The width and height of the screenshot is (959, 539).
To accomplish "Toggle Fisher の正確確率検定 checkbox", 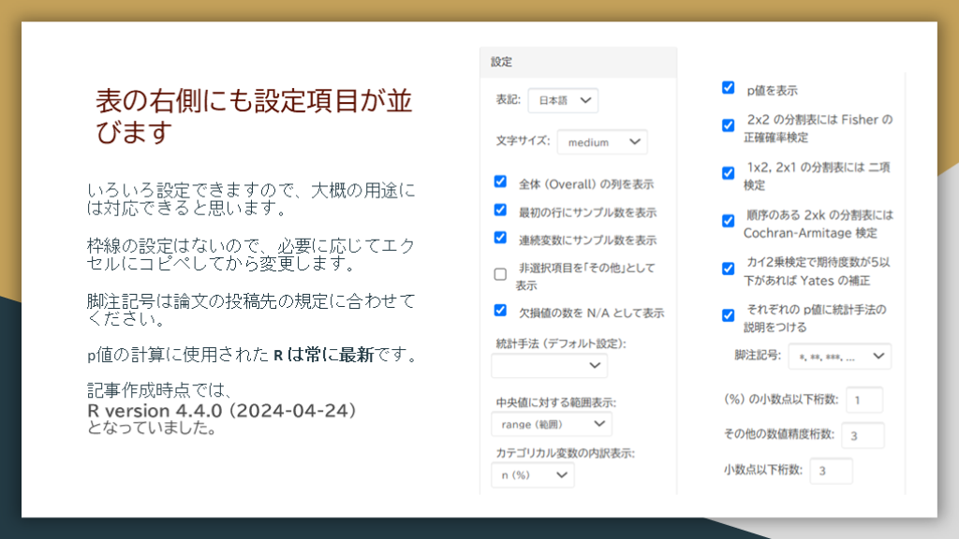I will pyautogui.click(x=728, y=125).
